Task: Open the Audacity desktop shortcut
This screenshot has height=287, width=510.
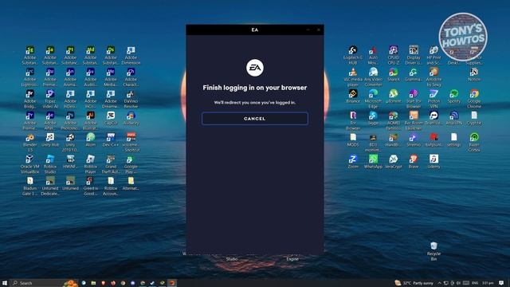Action: tap(131, 118)
